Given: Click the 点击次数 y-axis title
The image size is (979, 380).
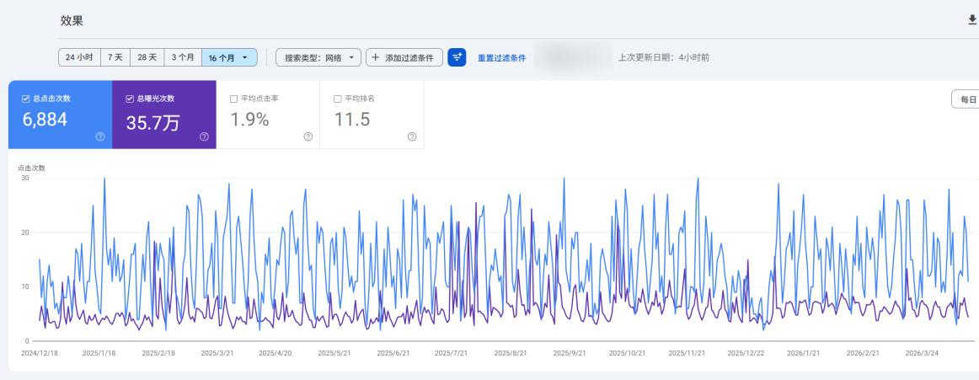Looking at the screenshot, I should [x=31, y=168].
